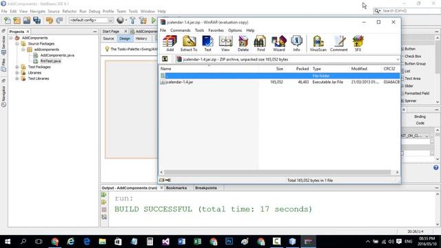
Task: Go up one level in WinRAR
Action: tap(165, 59)
